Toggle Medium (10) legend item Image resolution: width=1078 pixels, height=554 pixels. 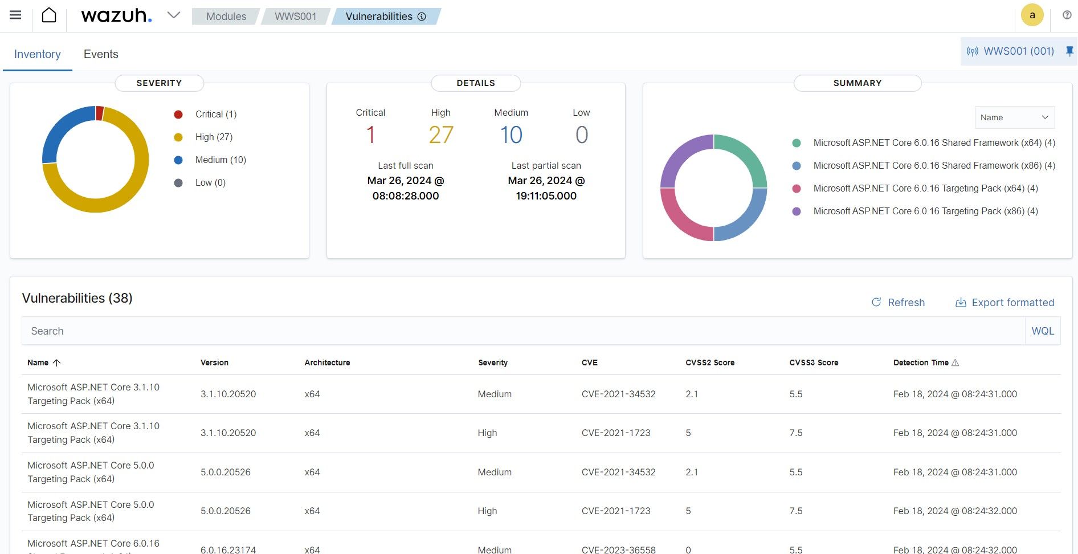pyautogui.click(x=210, y=160)
